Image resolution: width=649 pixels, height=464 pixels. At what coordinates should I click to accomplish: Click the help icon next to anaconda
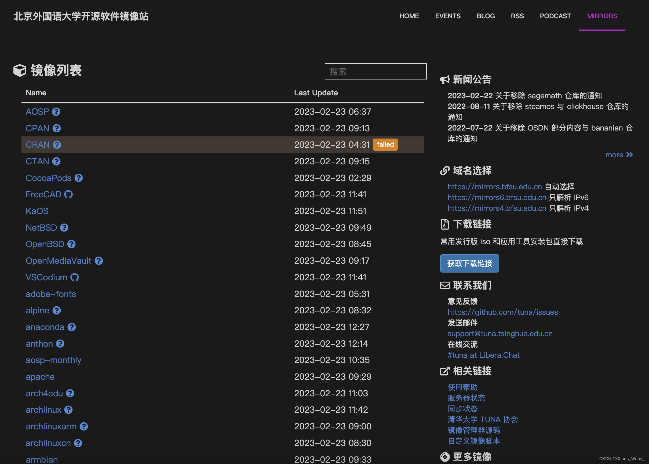point(72,327)
